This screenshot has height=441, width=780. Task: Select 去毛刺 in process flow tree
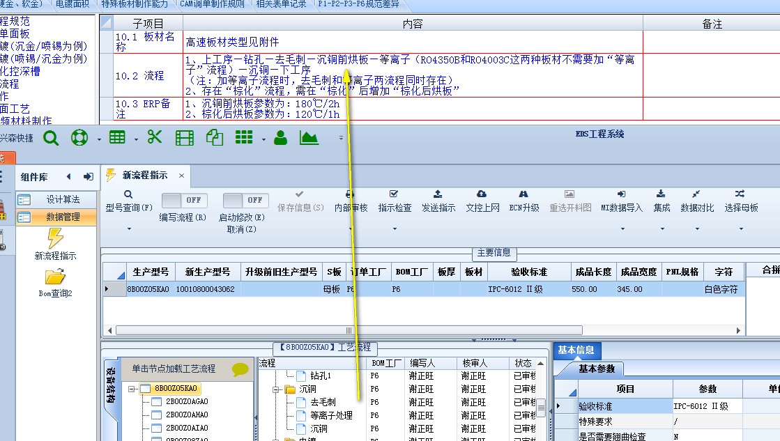coord(323,402)
